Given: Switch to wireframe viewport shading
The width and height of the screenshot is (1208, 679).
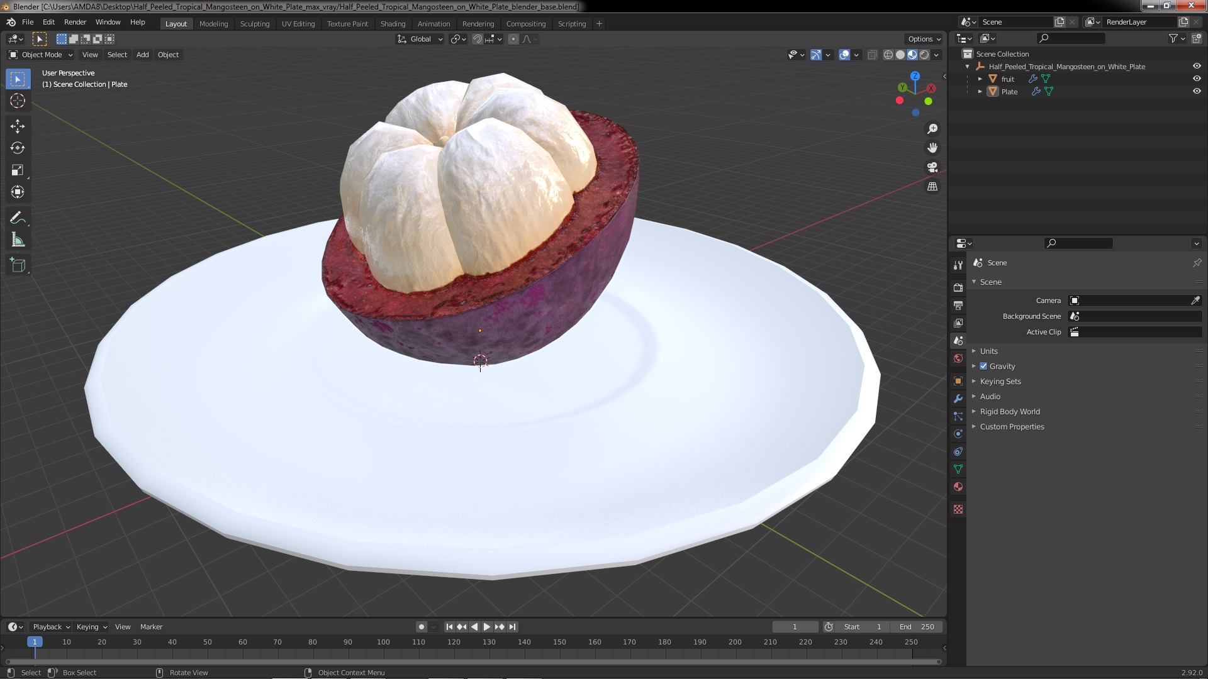Looking at the screenshot, I should tap(888, 55).
